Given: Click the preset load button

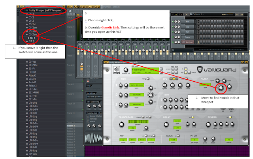Looking at the screenshot, I should (173, 69).
